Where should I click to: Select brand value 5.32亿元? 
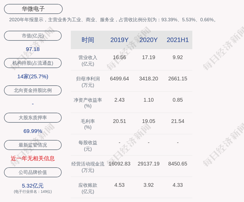33,186
